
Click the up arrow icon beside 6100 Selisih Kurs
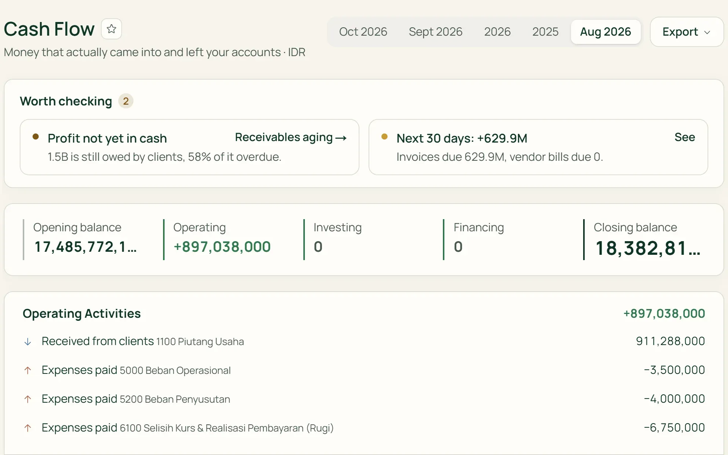click(28, 428)
